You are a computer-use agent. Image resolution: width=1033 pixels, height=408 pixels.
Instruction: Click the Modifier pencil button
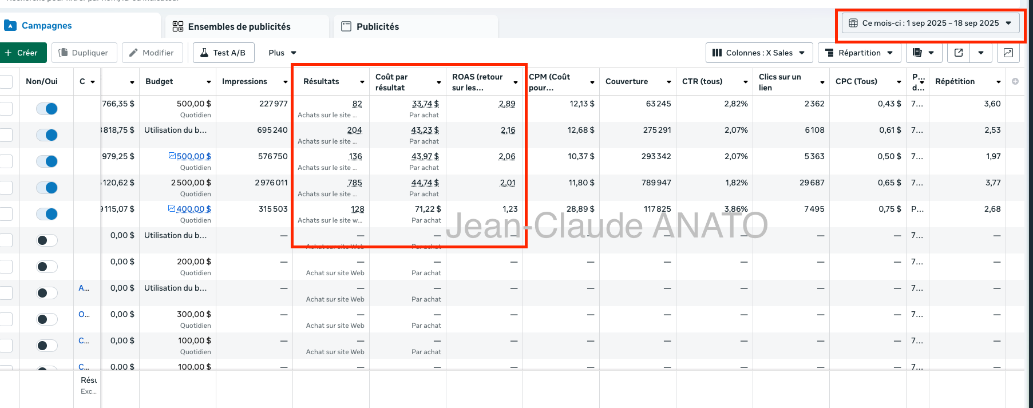[152, 53]
